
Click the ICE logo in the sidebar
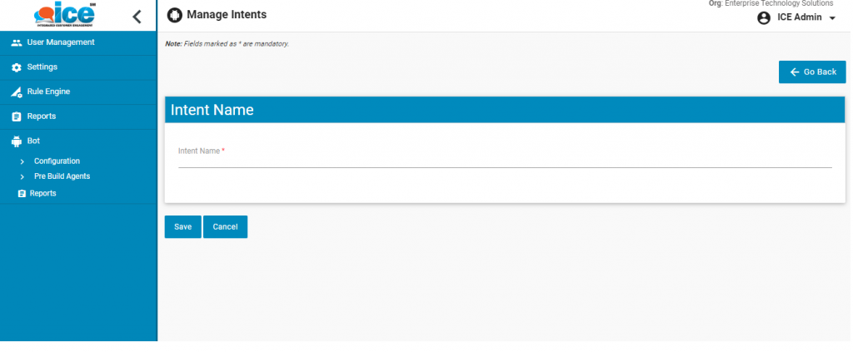[x=65, y=16]
